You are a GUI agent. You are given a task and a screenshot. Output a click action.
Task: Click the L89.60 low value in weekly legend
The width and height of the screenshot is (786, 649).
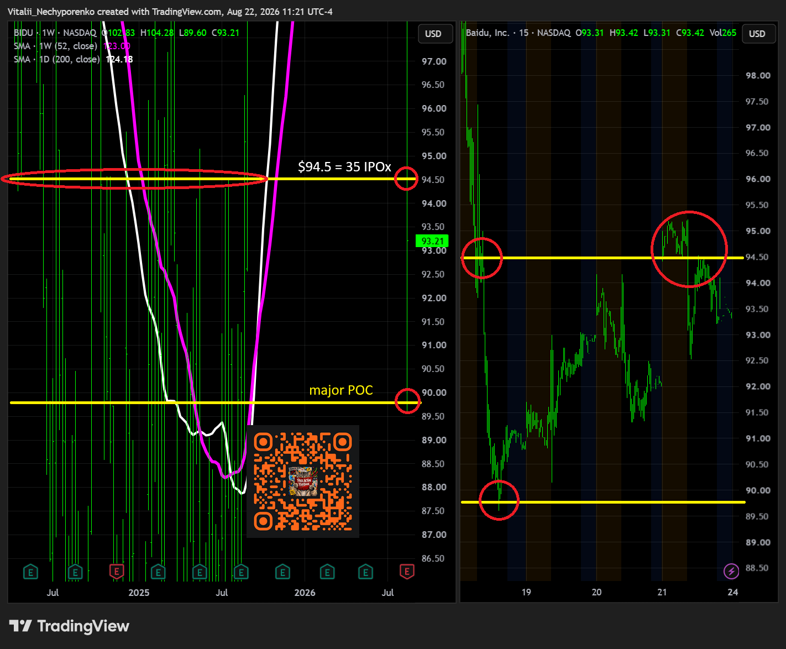tap(193, 33)
